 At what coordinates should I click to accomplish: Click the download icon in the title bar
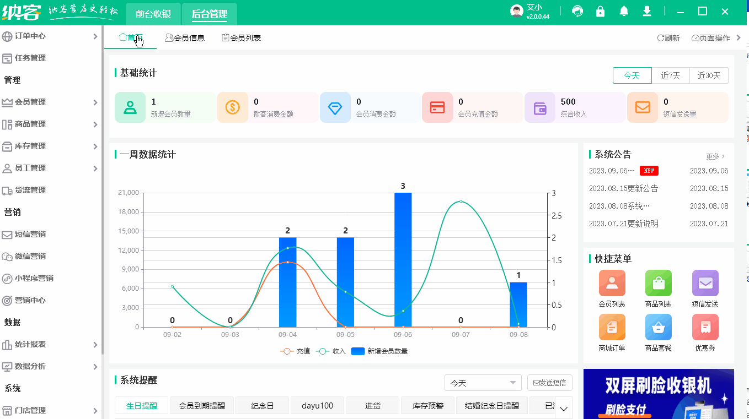646,10
